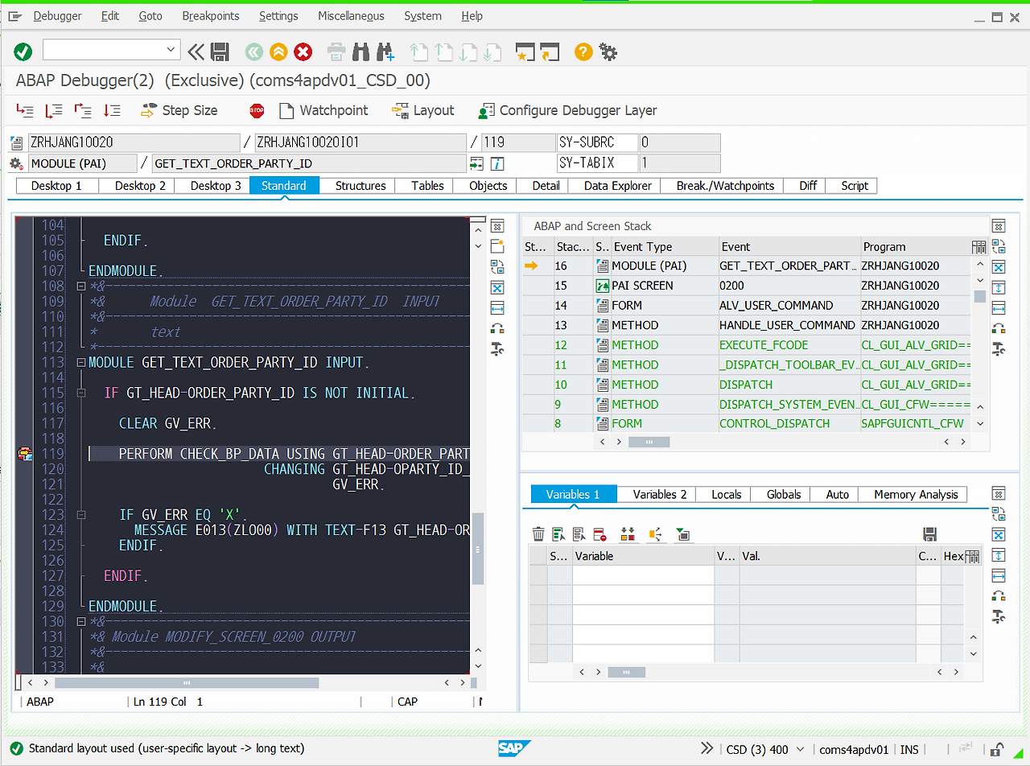Open Help via the question mark icon
This screenshot has height=766, width=1030.
(x=583, y=52)
